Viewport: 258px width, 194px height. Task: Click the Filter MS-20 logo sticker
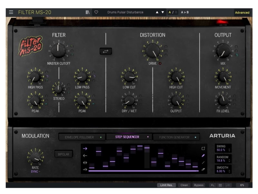pos(31,46)
